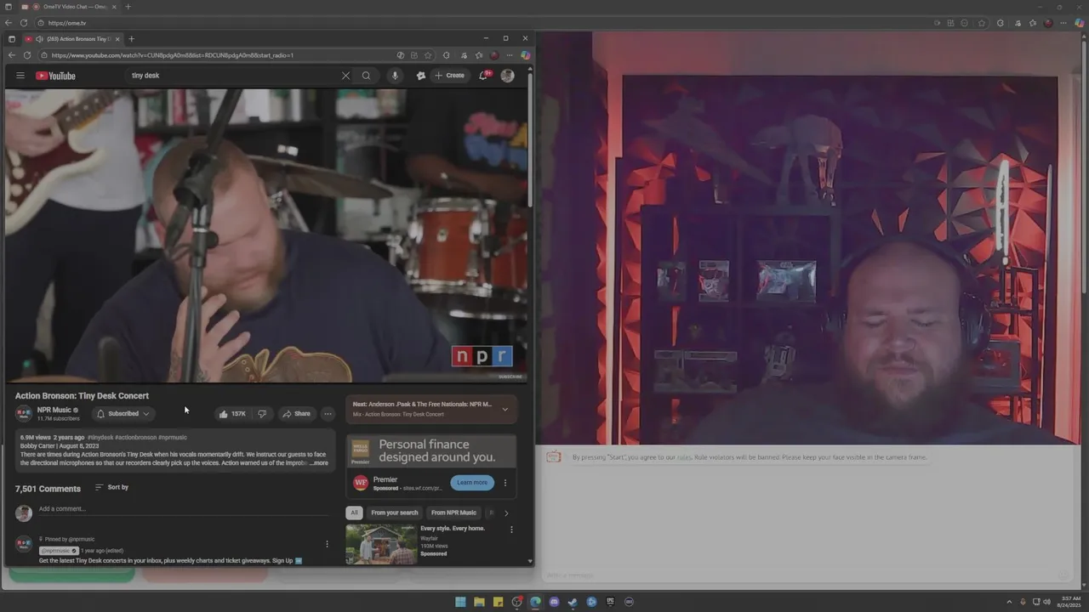Open more actions ellipsis beside Share

(328, 414)
